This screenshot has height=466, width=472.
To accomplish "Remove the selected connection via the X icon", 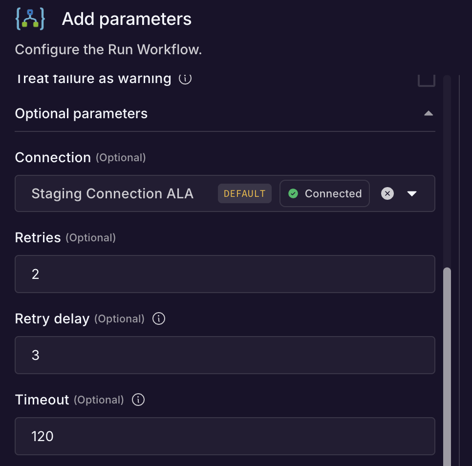I will tap(387, 193).
